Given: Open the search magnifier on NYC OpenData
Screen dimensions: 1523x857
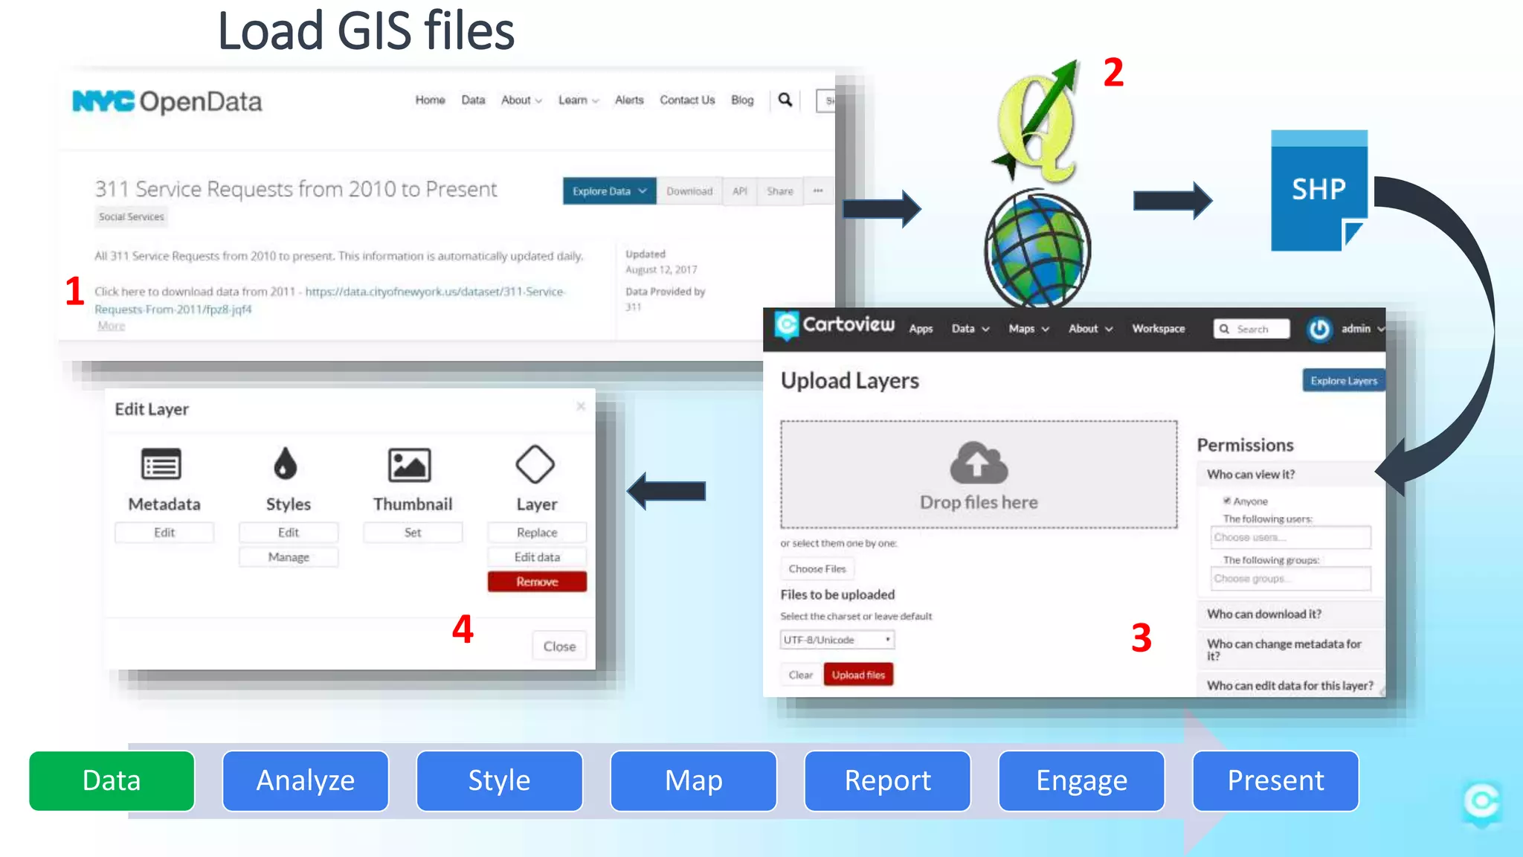Looking at the screenshot, I should 785,100.
